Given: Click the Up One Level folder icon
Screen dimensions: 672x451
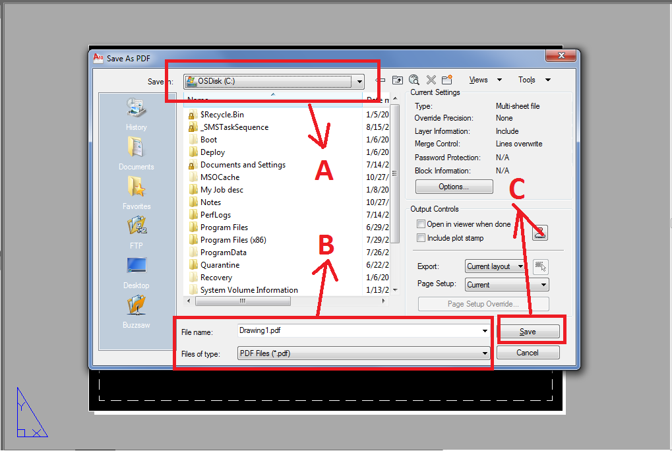Looking at the screenshot, I should (x=397, y=79).
